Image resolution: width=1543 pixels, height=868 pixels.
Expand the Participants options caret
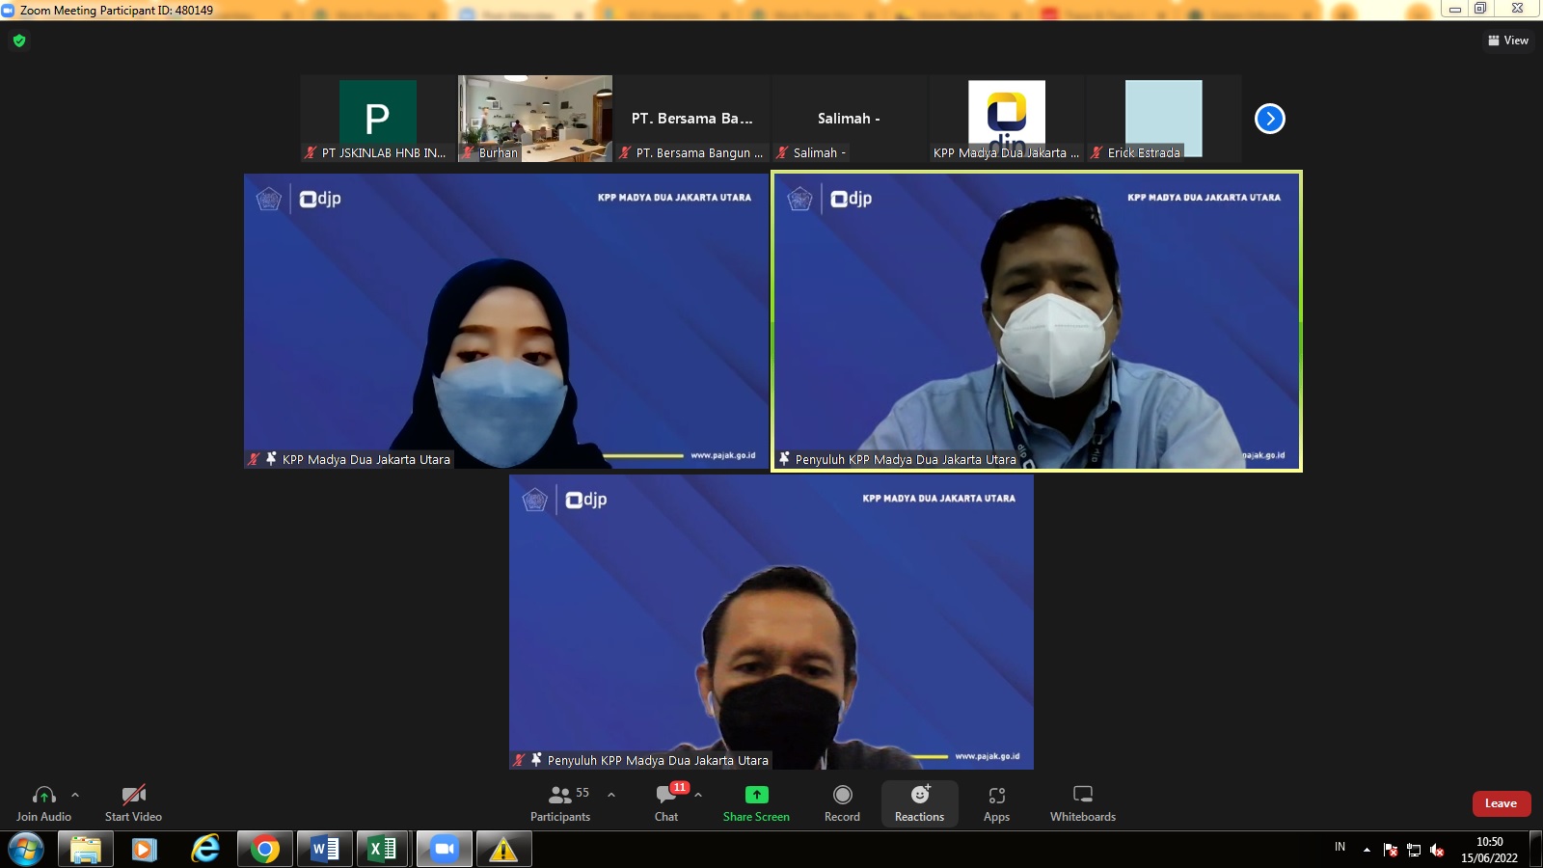[x=611, y=795]
